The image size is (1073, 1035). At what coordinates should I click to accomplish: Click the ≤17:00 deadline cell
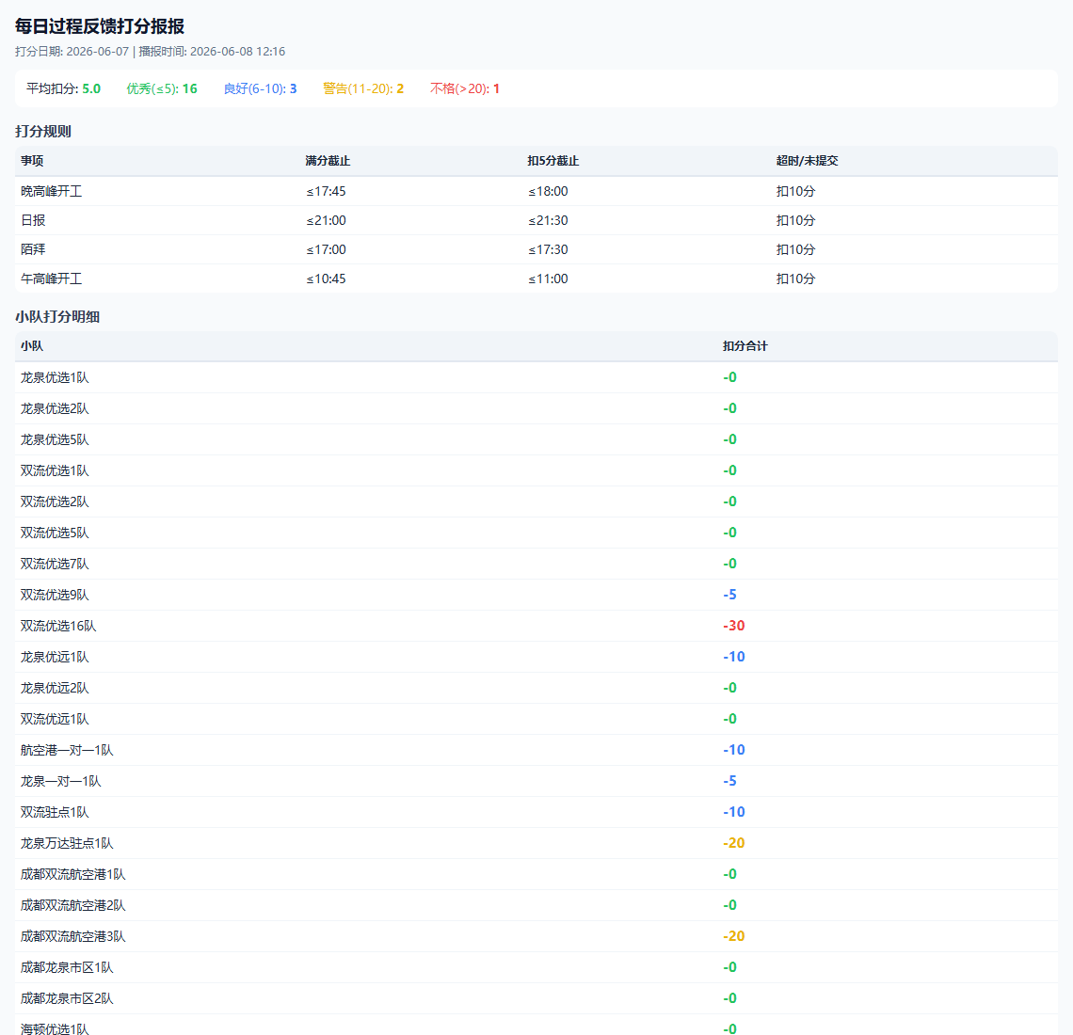326,249
